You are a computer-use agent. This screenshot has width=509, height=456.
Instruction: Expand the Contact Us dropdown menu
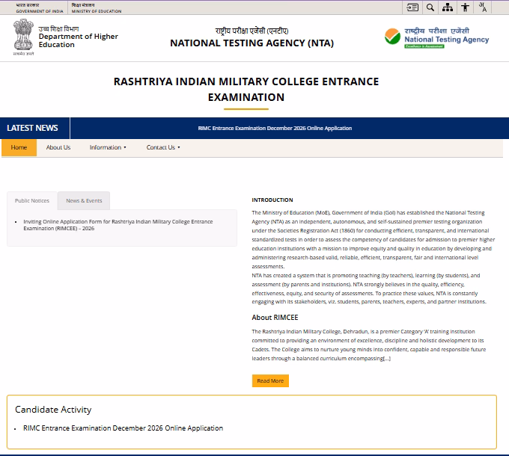click(163, 147)
